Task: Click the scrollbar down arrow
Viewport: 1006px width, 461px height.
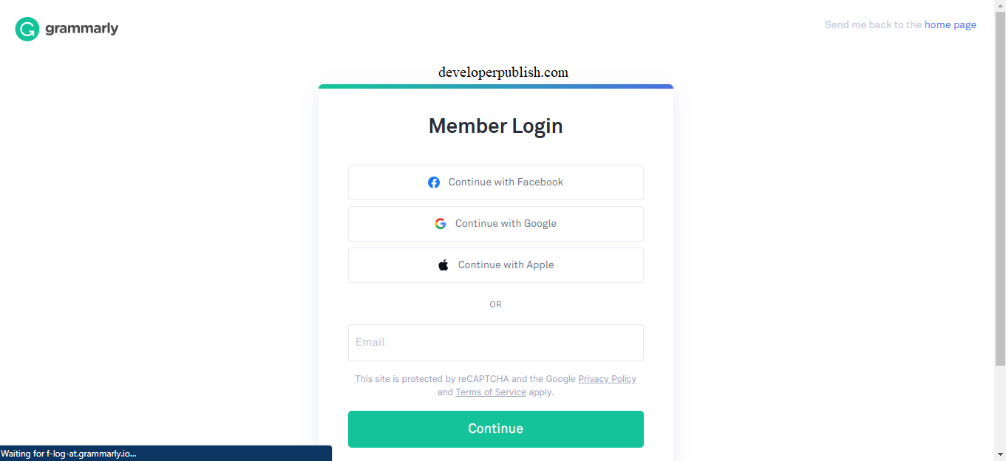Action: click(1000, 455)
